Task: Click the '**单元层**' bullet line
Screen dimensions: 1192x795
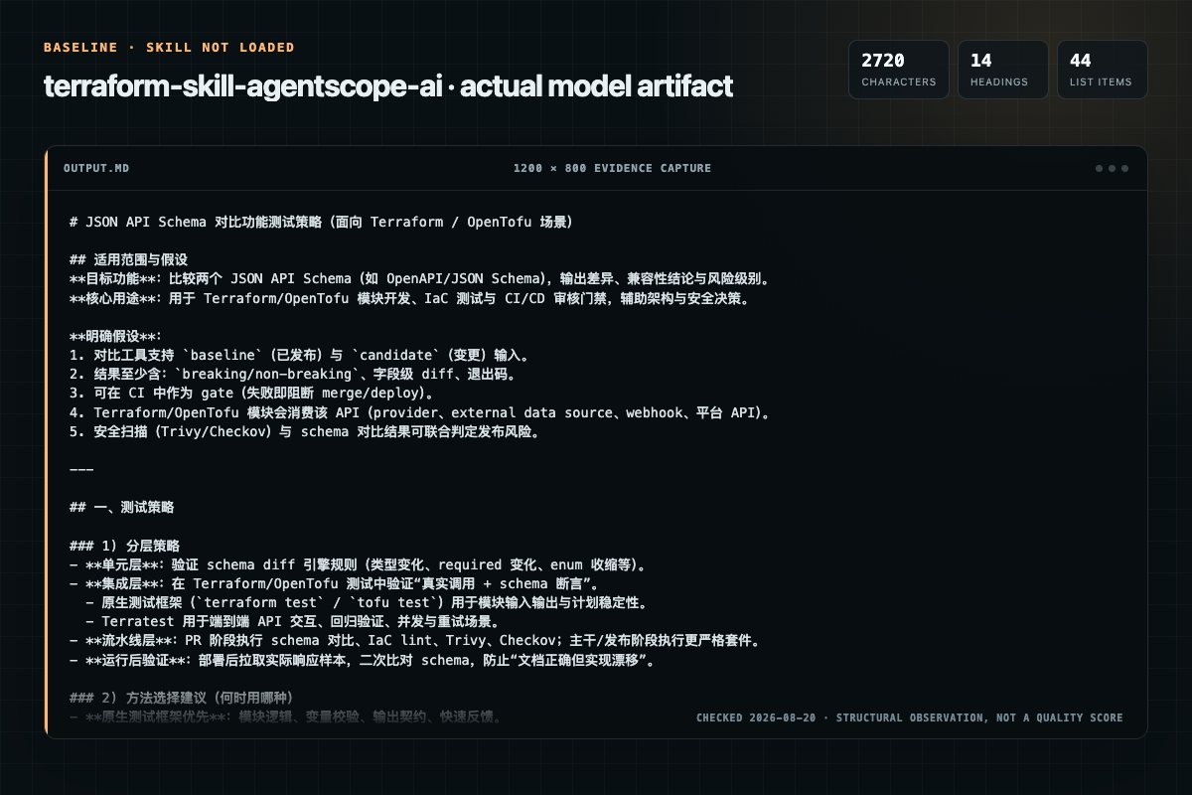Action: [x=361, y=564]
